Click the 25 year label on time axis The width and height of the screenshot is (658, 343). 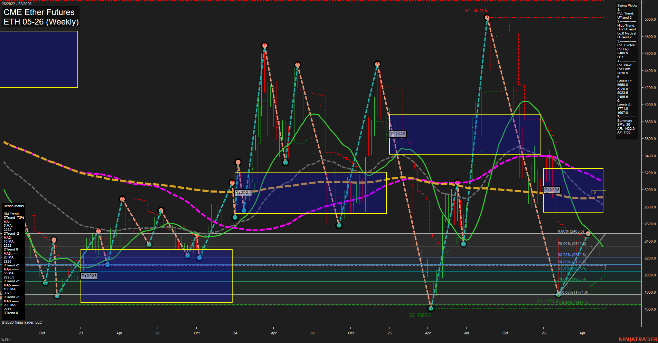pos(389,333)
